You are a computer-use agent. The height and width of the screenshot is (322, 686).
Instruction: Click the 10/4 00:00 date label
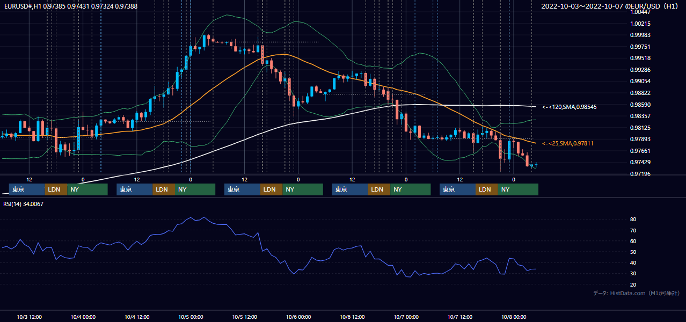(x=83, y=317)
